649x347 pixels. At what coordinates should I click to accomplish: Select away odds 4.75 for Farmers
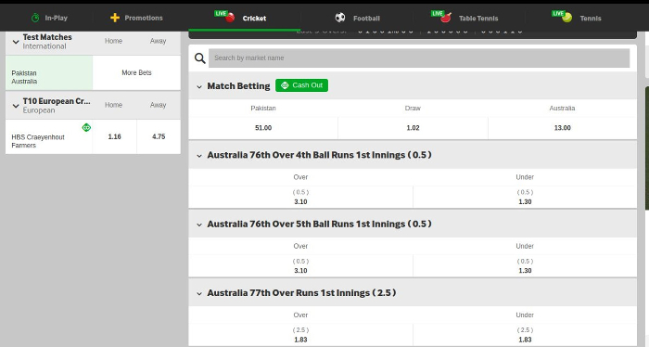159,136
